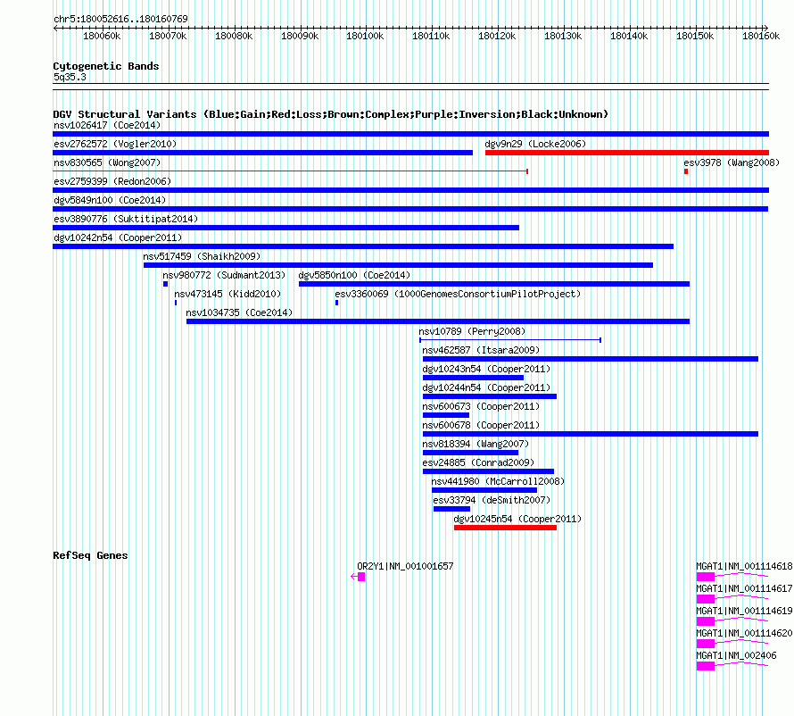This screenshot has height=716, width=794.
Task: Select the esv2762572 (Vogler2010) blue bar
Action: tap(262, 153)
